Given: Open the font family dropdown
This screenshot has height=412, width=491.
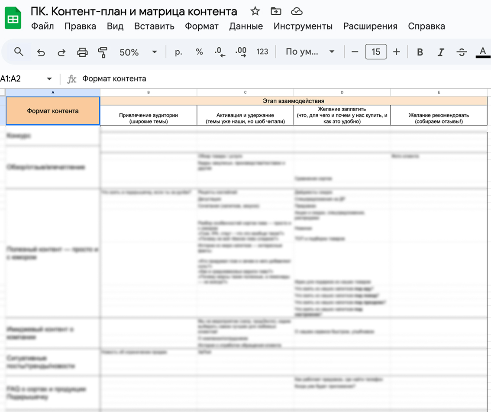Looking at the screenshot, I should (x=310, y=52).
